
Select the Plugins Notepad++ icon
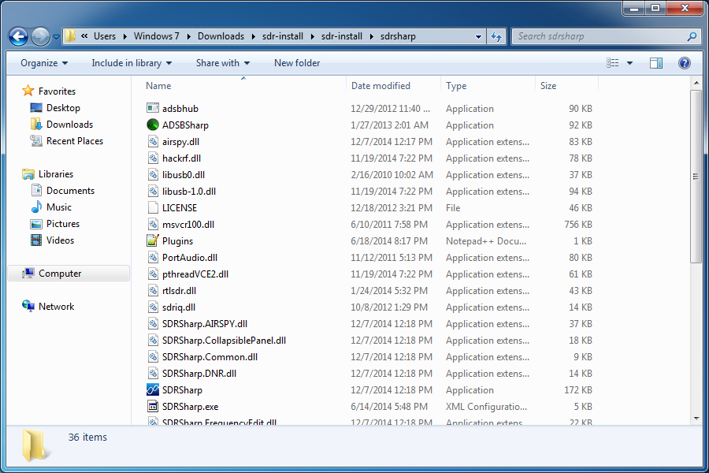click(153, 240)
